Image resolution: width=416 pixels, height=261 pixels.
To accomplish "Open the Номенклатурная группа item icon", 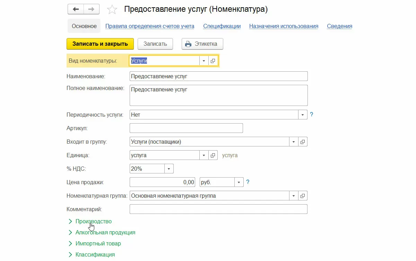I will tap(303, 196).
